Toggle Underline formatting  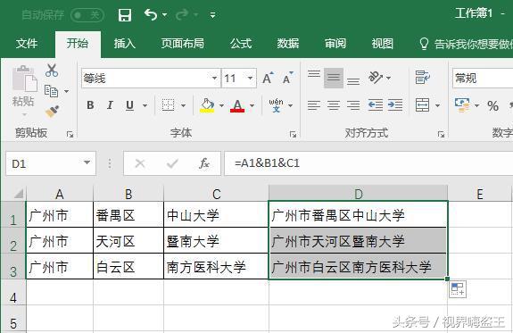point(129,105)
